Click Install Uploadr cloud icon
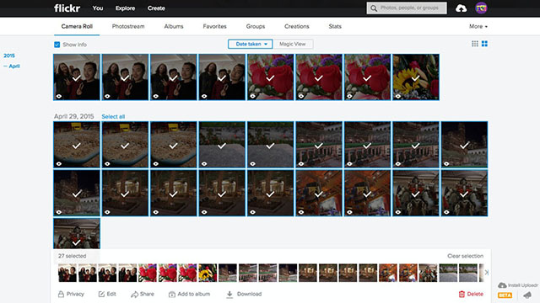Viewport: 540px width, 303px height. coord(502,285)
